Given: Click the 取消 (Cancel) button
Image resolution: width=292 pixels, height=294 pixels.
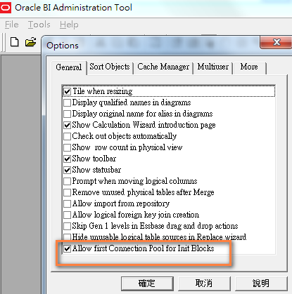Looking at the screenshot, I should click(204, 283).
